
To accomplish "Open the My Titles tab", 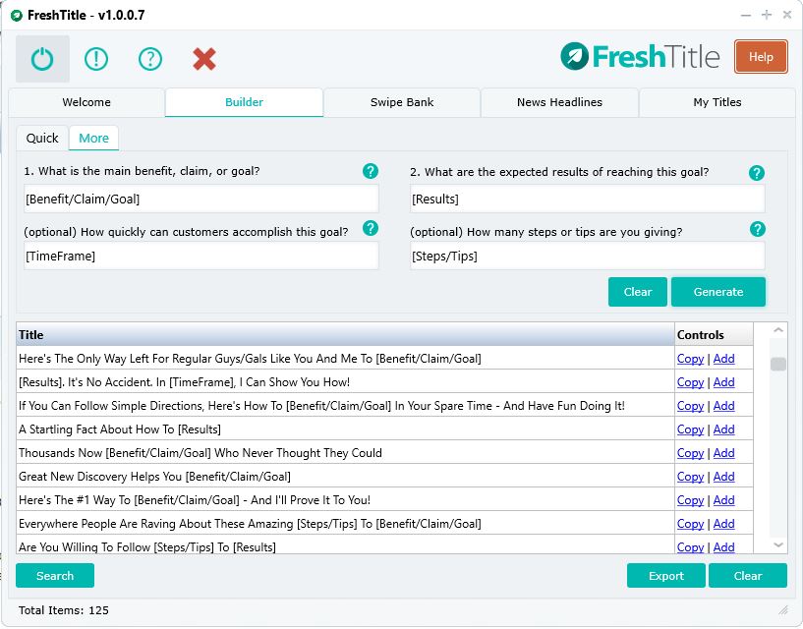I will 717,102.
